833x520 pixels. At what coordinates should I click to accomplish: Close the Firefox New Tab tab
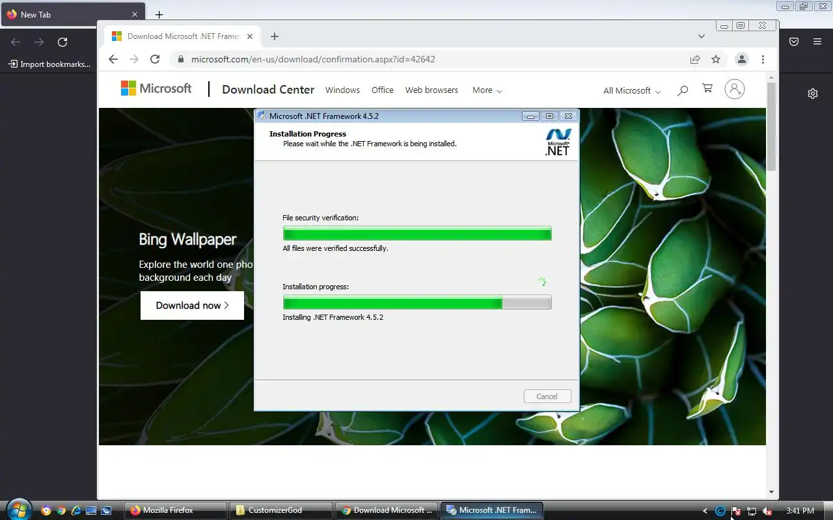point(135,14)
